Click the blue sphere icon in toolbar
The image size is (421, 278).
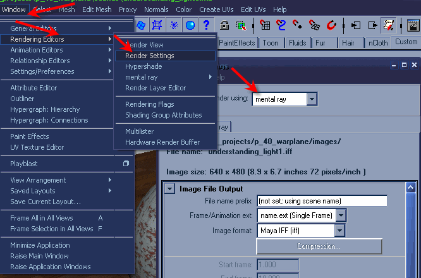(190, 25)
